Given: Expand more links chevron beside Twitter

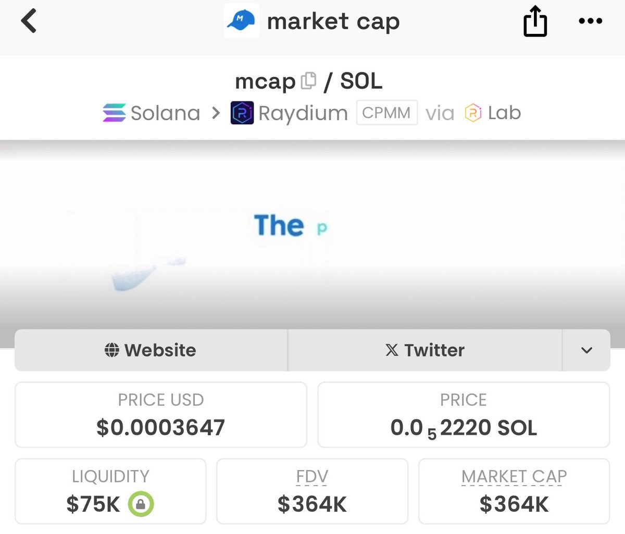Looking at the screenshot, I should 586,350.
